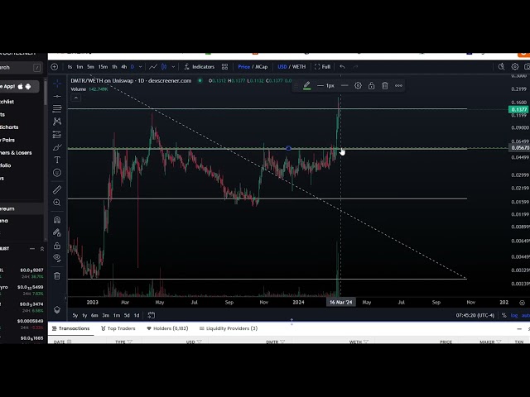This screenshot has height=397, width=530.
Task: Select the text annotation tool
Action: pyautogui.click(x=57, y=160)
